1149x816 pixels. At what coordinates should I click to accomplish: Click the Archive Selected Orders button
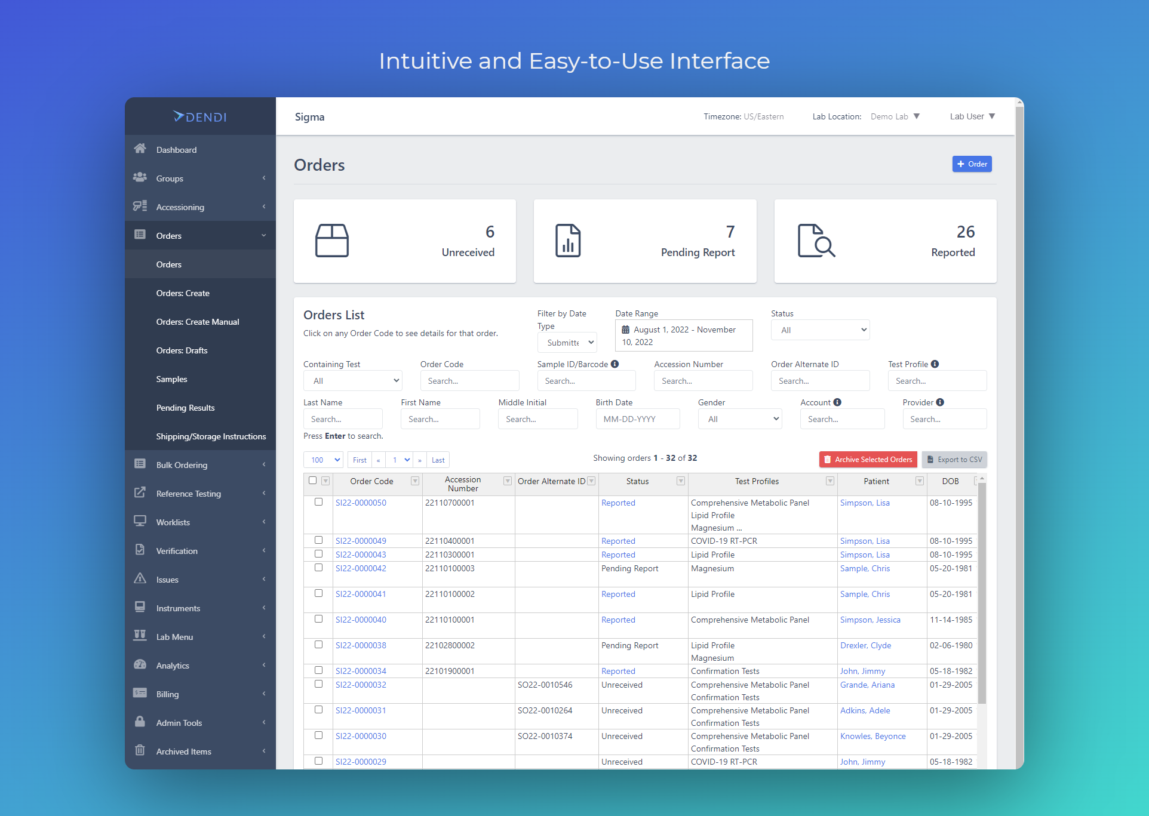(868, 459)
